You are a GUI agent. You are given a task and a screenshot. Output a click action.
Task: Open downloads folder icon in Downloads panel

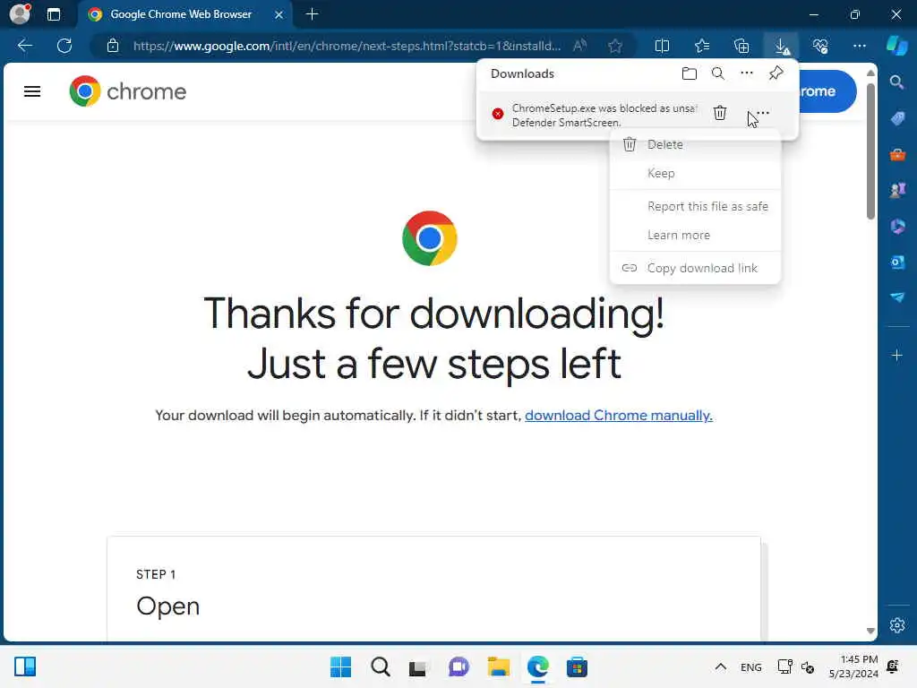point(690,73)
